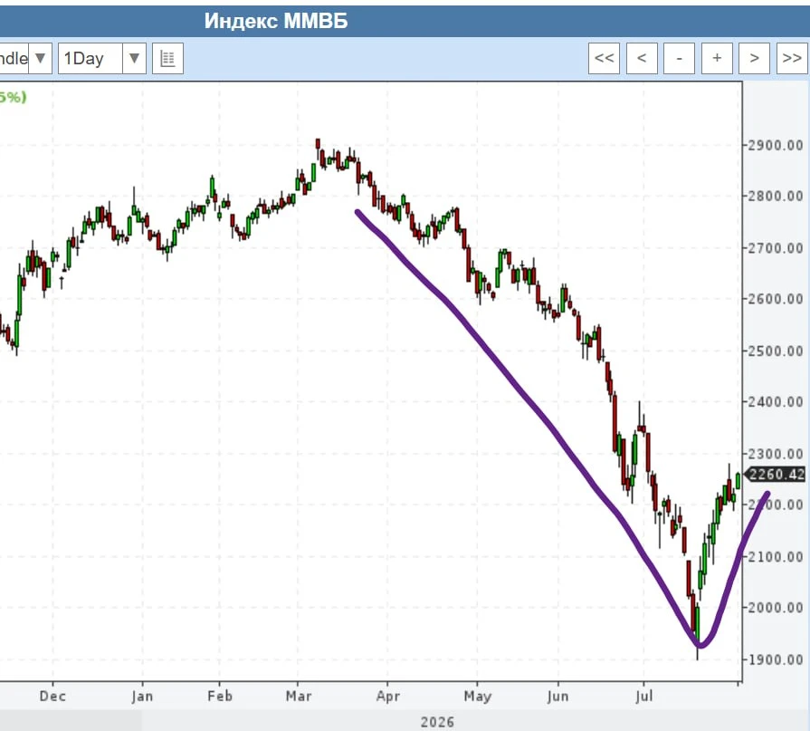Viewport: 810px width, 731px height.
Task: Click the data table icon button
Action: [168, 58]
